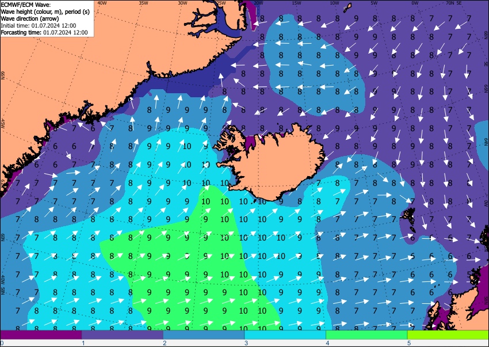
Task: Click 'Forcasting time: 01.07.2024 12:00' text
Action: coord(44,32)
